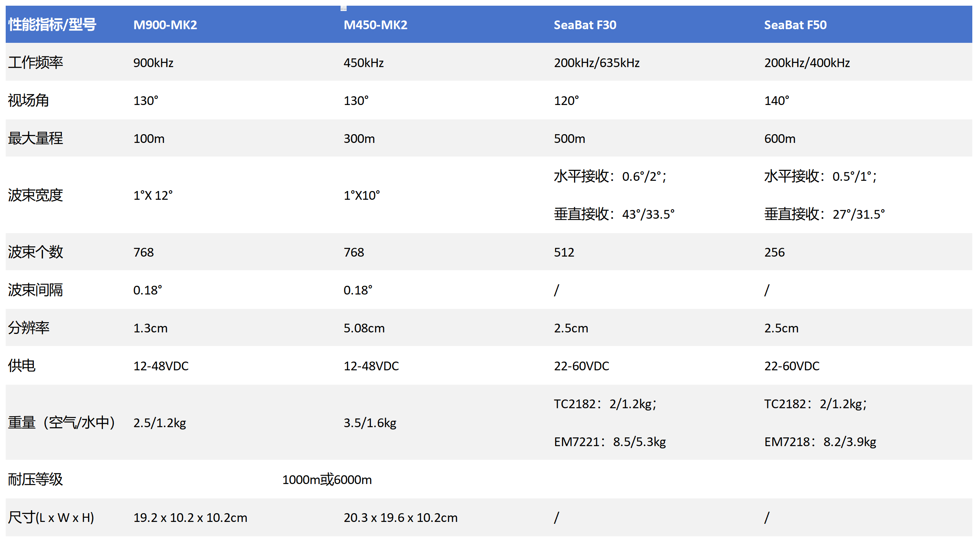Click the 1°X 12° beam width cell
This screenshot has width=978, height=542.
[153, 196]
